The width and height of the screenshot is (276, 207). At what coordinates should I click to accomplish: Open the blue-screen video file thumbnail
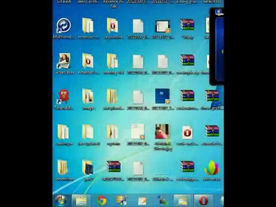163,96
